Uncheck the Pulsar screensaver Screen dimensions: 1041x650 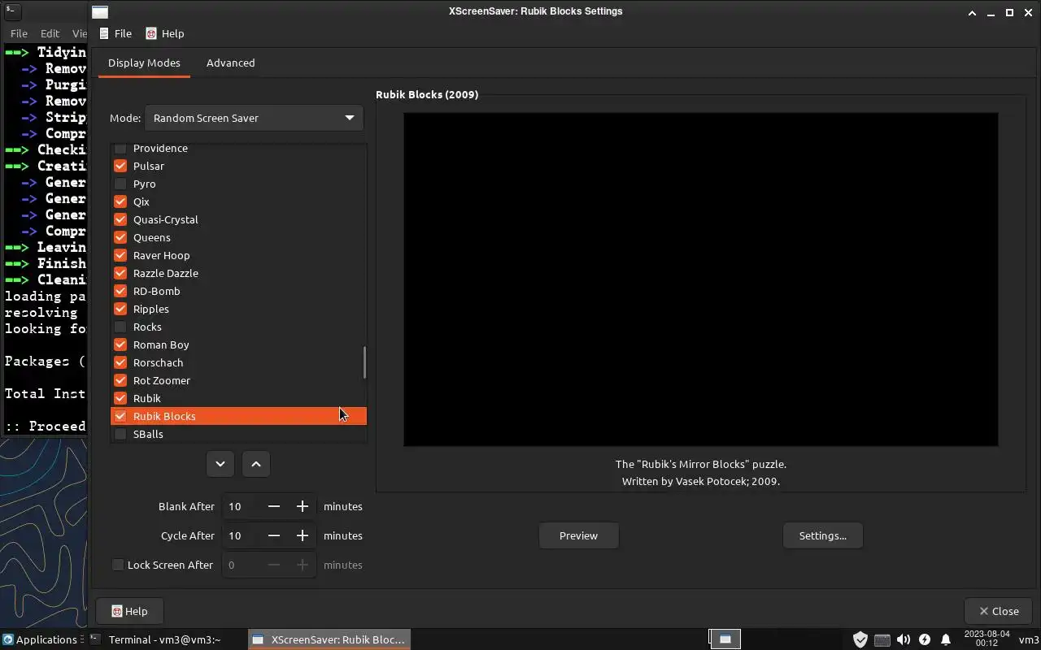(120, 166)
